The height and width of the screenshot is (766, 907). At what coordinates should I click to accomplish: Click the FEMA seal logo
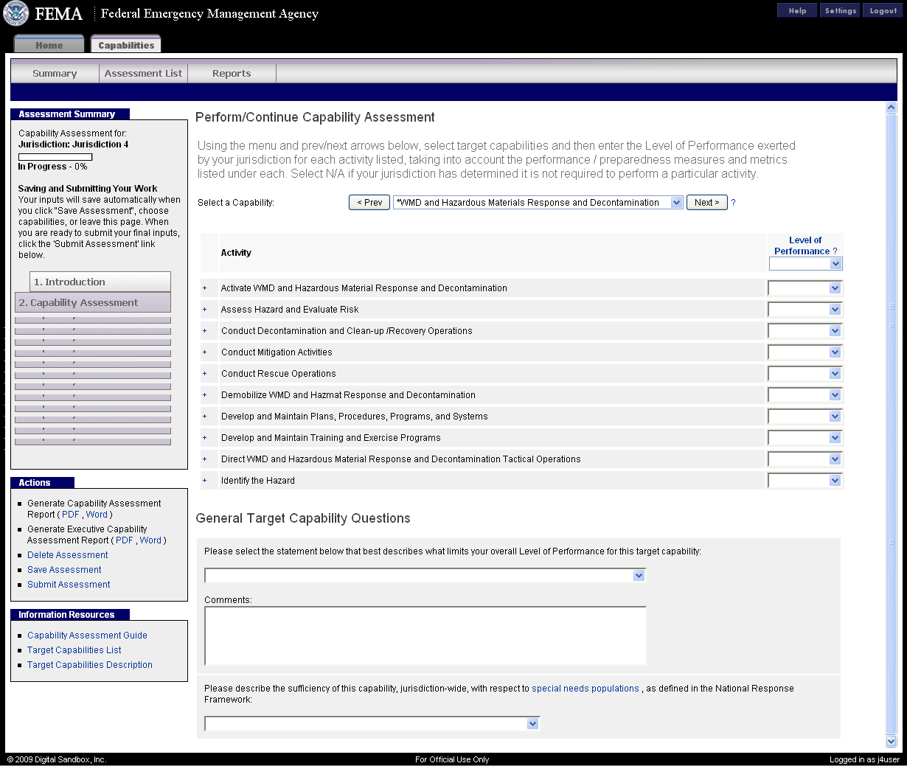(16, 13)
